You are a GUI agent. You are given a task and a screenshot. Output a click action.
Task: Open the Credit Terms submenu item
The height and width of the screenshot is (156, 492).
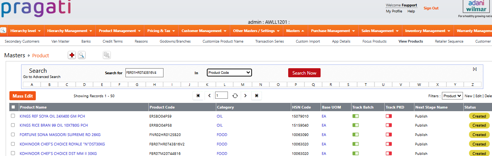click(x=113, y=41)
